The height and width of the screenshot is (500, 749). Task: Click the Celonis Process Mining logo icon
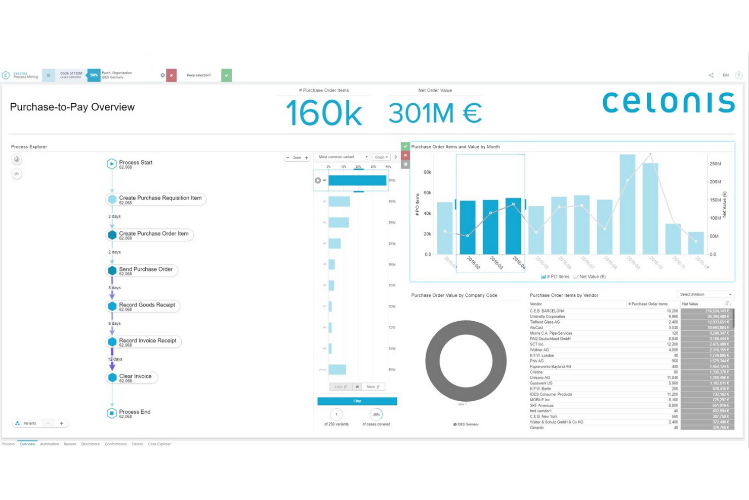pos(6,75)
